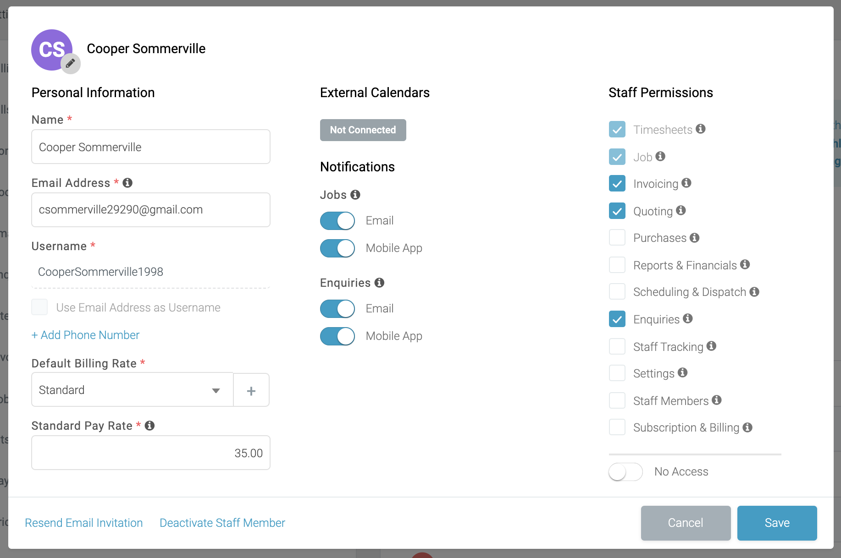Click the Save button

coord(777,523)
